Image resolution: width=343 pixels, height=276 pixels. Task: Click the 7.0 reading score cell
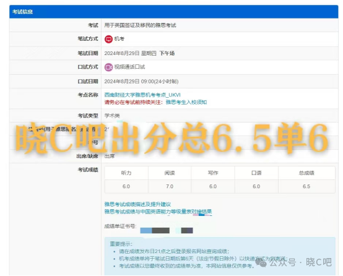170,186
